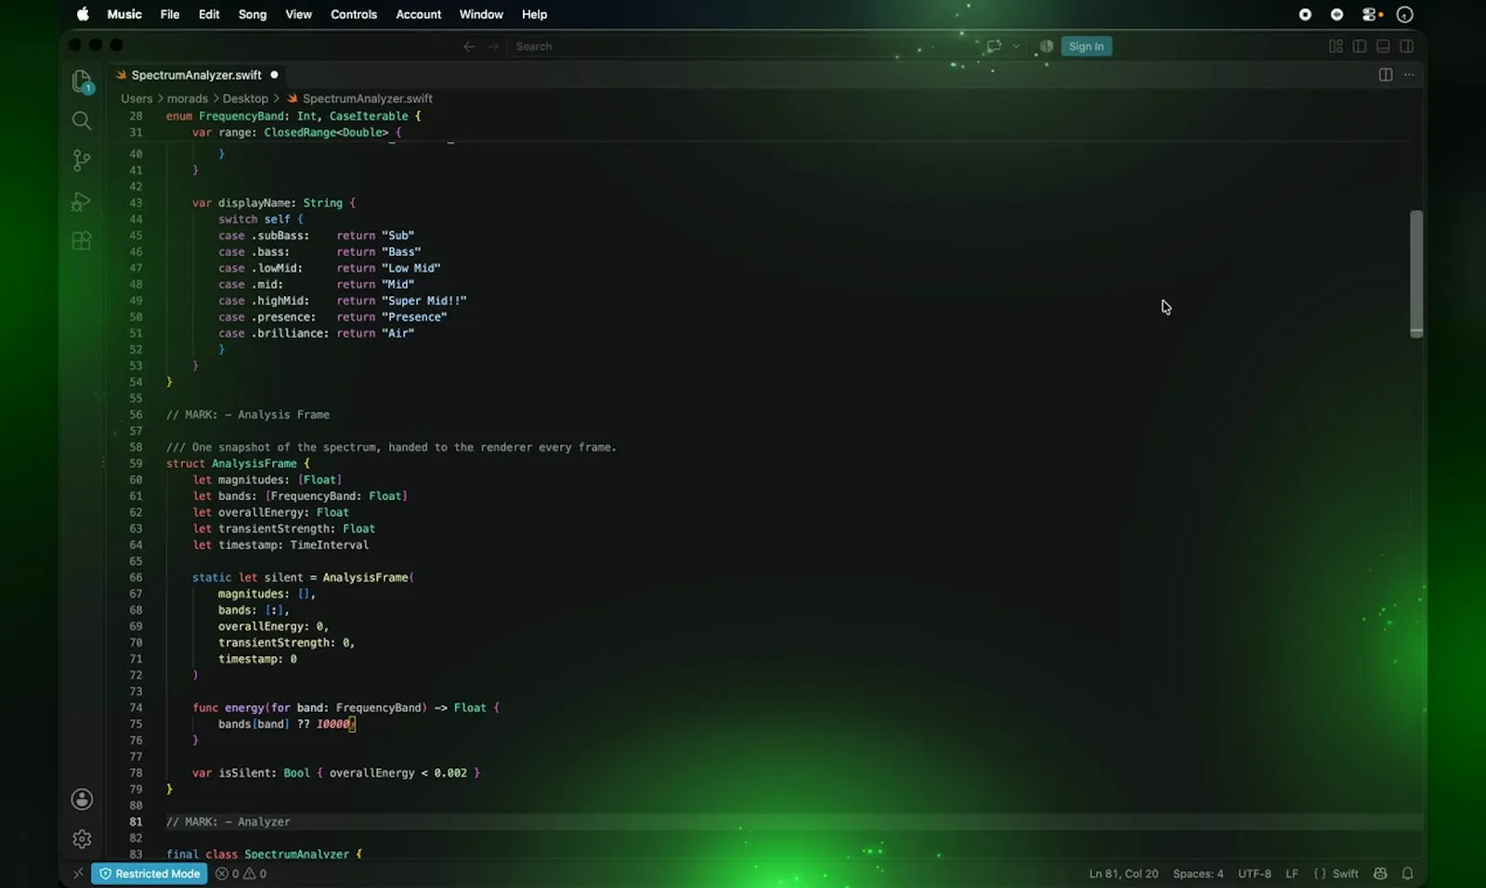This screenshot has height=888, width=1486.
Task: Toggle the bottom panel visibility
Action: 1383,46
